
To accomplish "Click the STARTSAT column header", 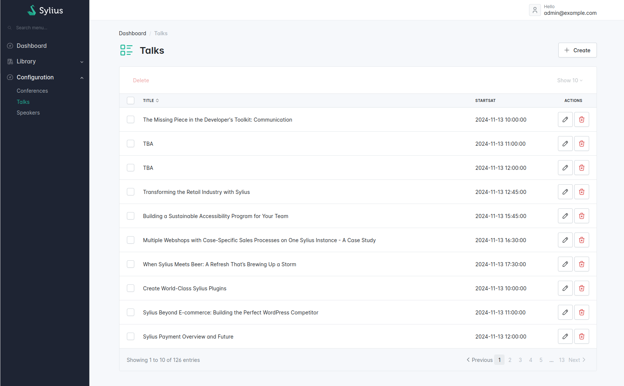I will (485, 100).
